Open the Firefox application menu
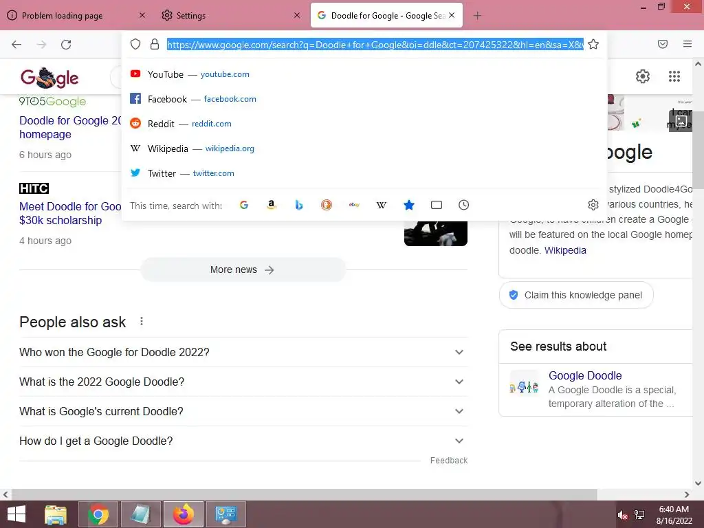Viewport: 704px width, 528px height. click(x=687, y=44)
